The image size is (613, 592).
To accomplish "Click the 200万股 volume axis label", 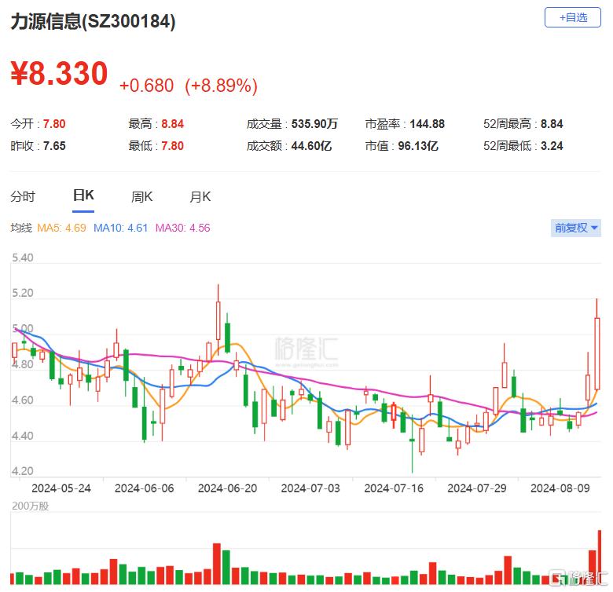I will click(x=30, y=506).
